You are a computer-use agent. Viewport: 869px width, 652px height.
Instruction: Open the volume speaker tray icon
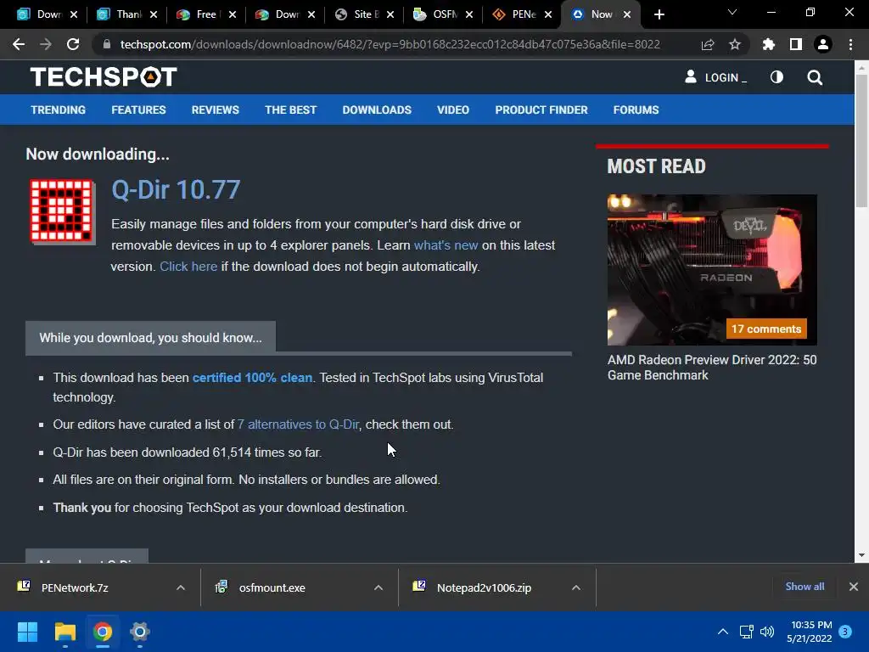(x=767, y=632)
